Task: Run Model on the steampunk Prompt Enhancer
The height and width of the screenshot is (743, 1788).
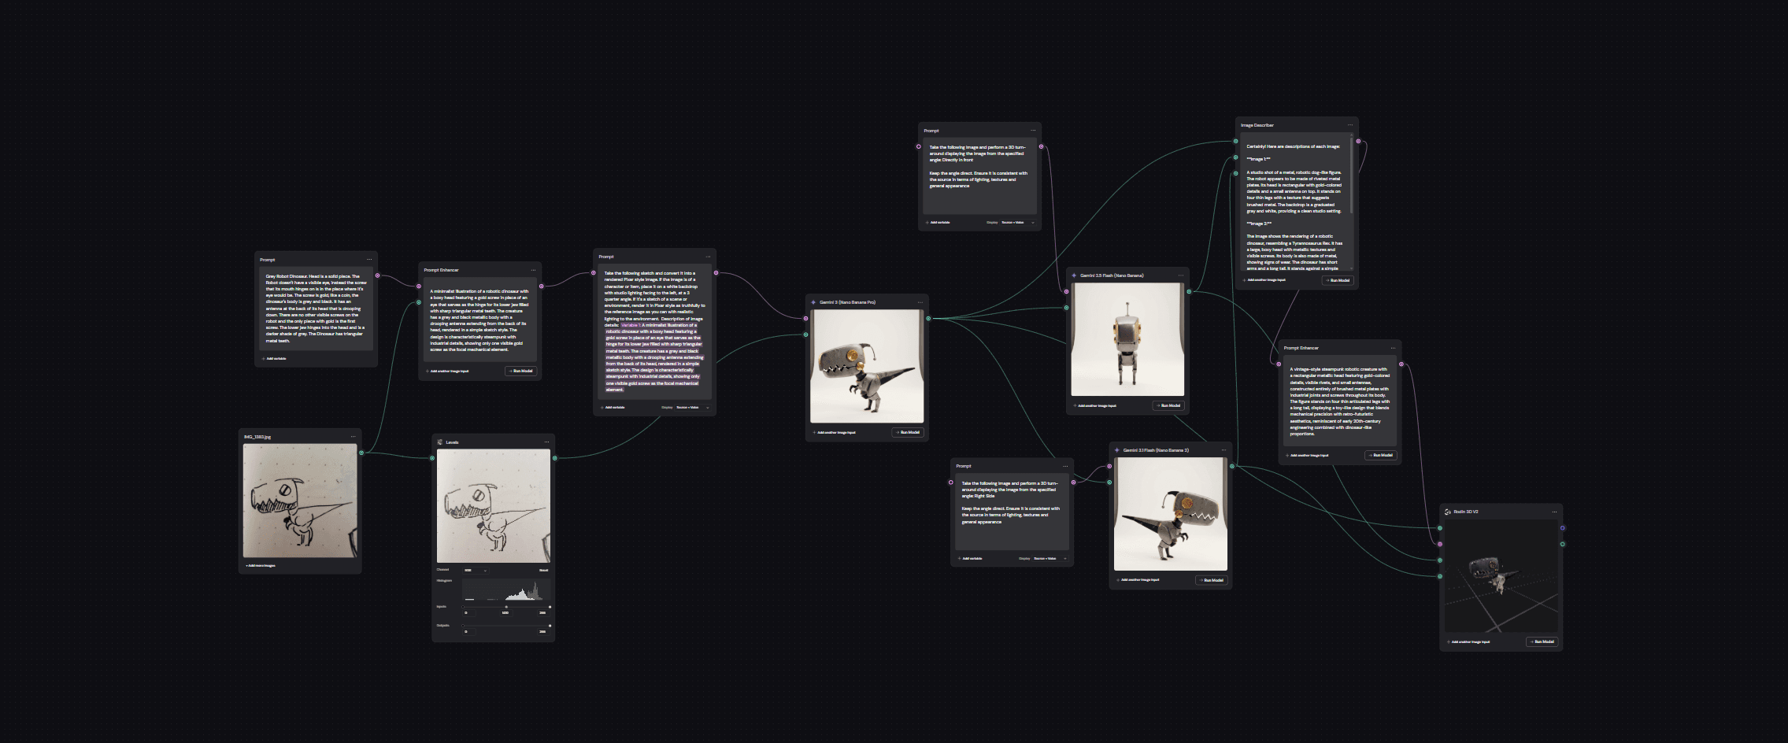Action: (x=1380, y=455)
